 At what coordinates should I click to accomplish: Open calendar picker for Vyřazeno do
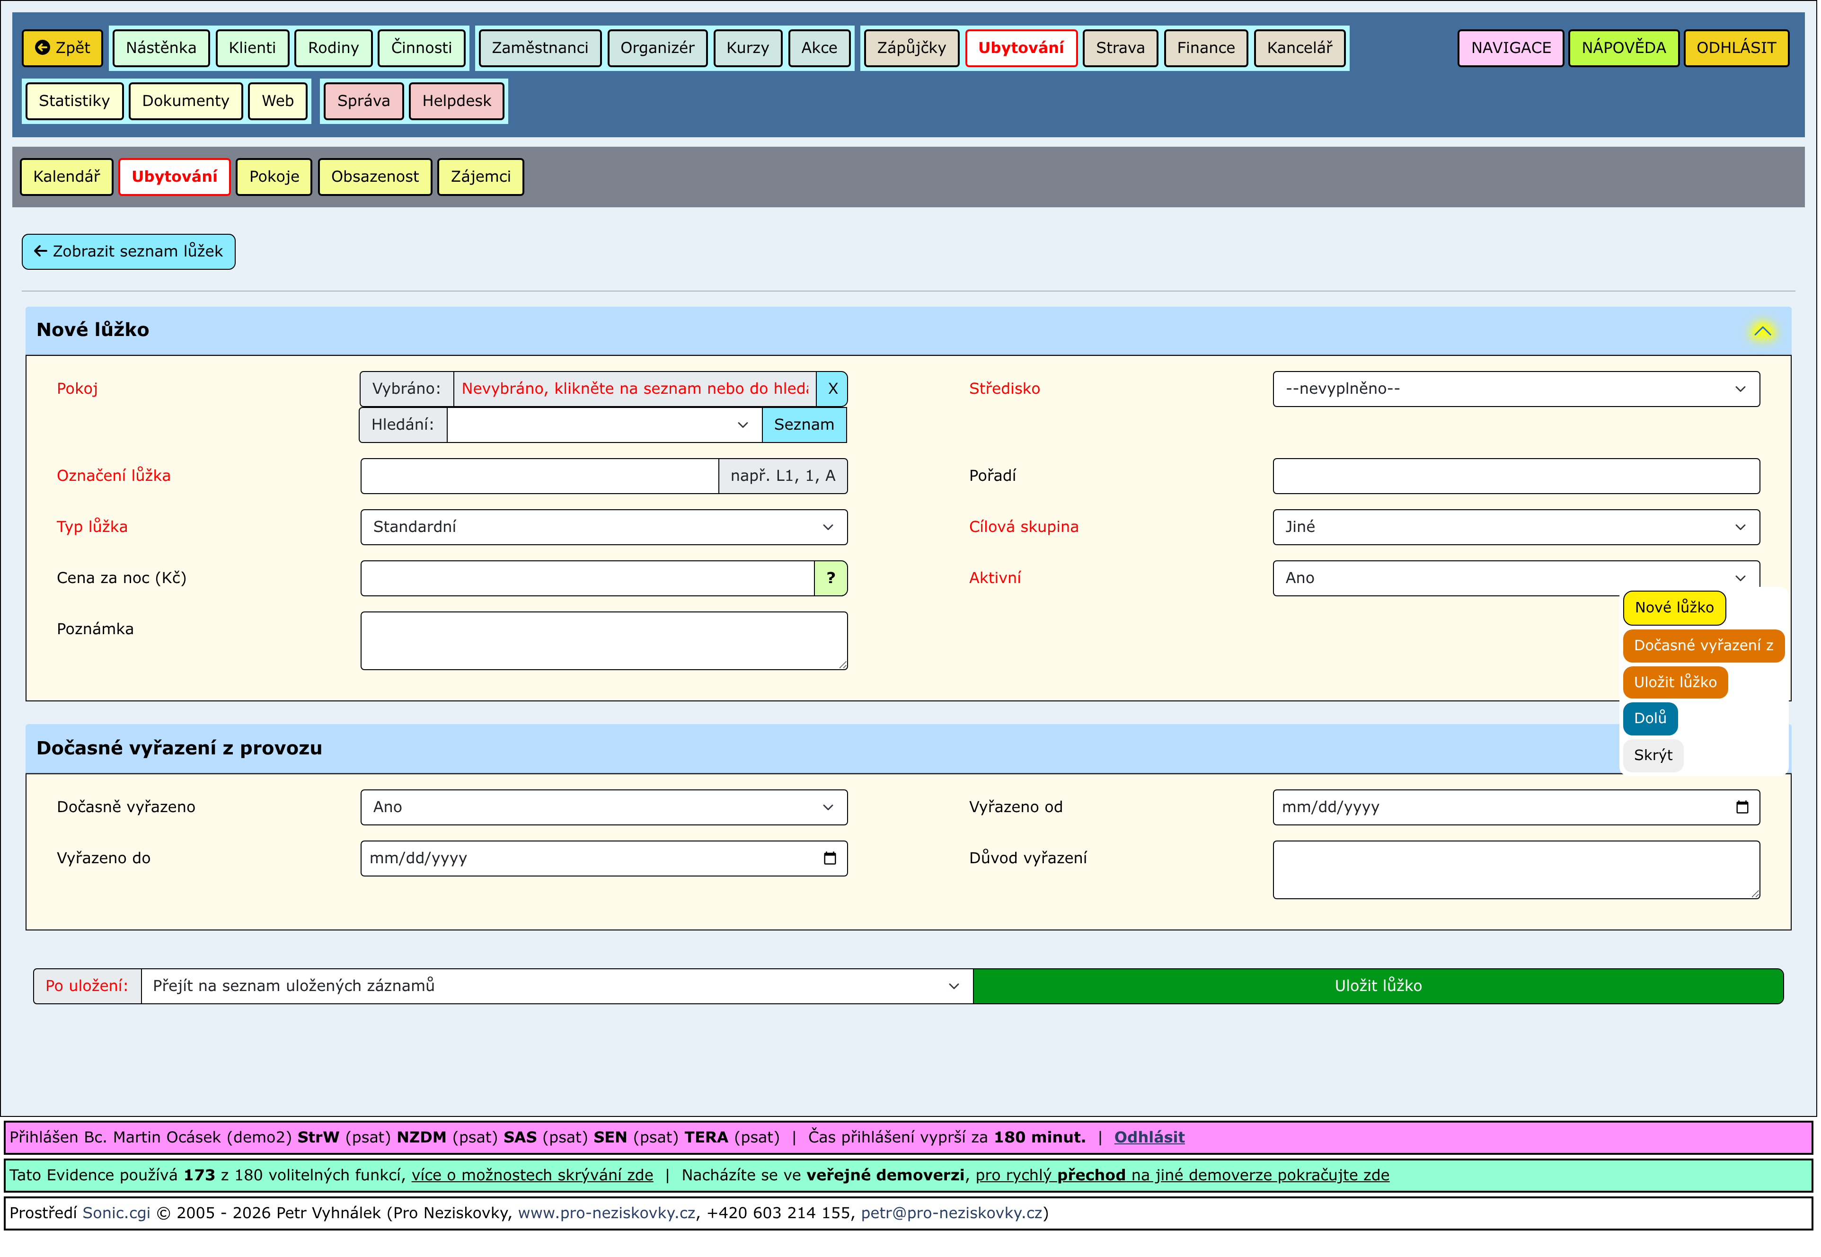pyautogui.click(x=829, y=859)
